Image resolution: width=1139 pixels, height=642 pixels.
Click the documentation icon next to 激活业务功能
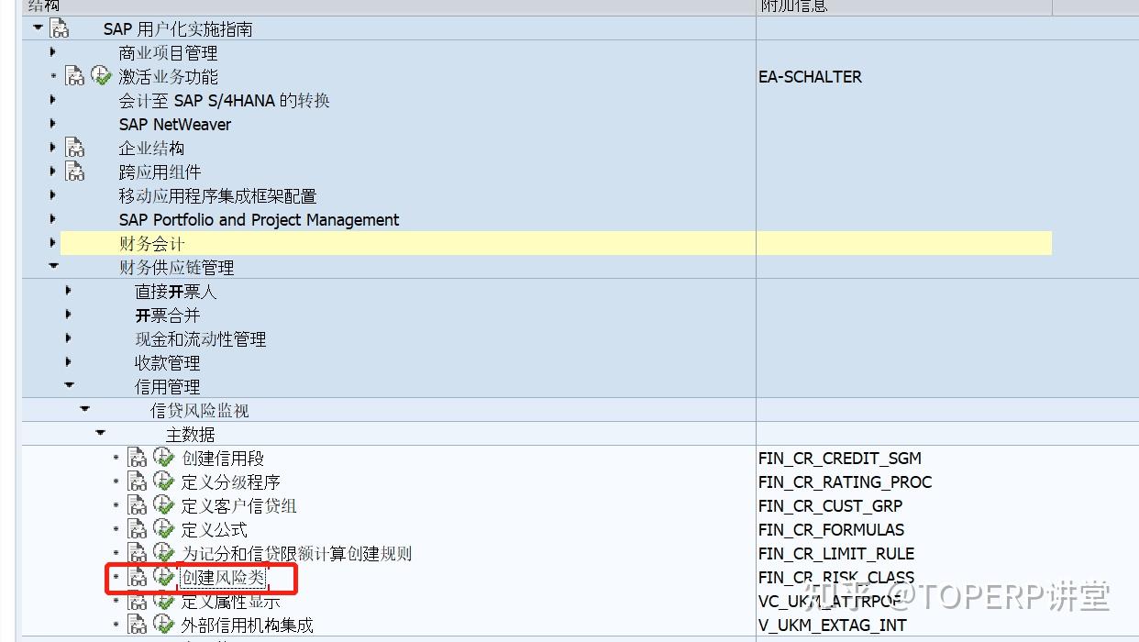pyautogui.click(x=74, y=77)
